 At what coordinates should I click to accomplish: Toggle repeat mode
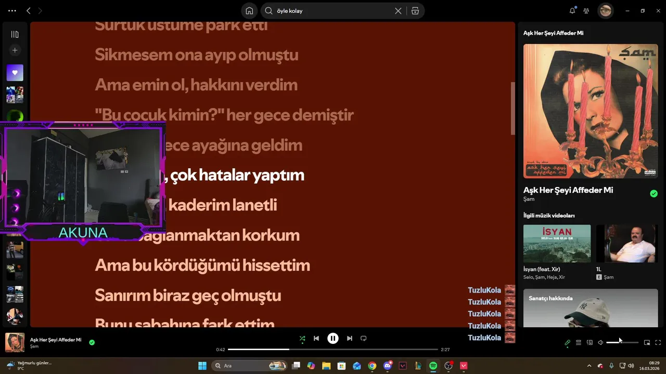tap(364, 338)
